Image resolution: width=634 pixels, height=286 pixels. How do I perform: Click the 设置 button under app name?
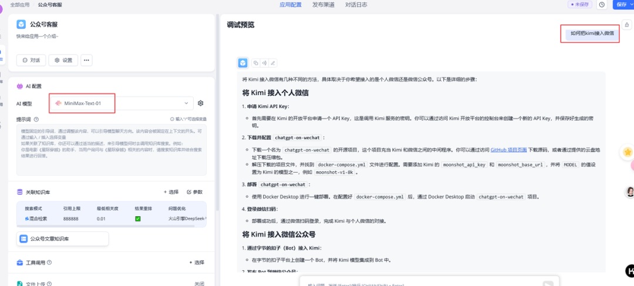point(63,60)
